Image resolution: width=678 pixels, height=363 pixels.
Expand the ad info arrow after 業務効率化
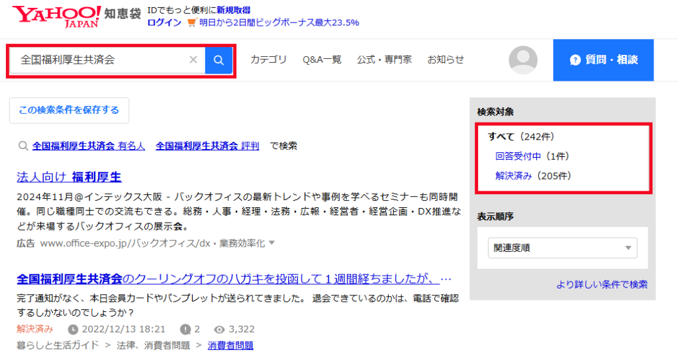(271, 242)
